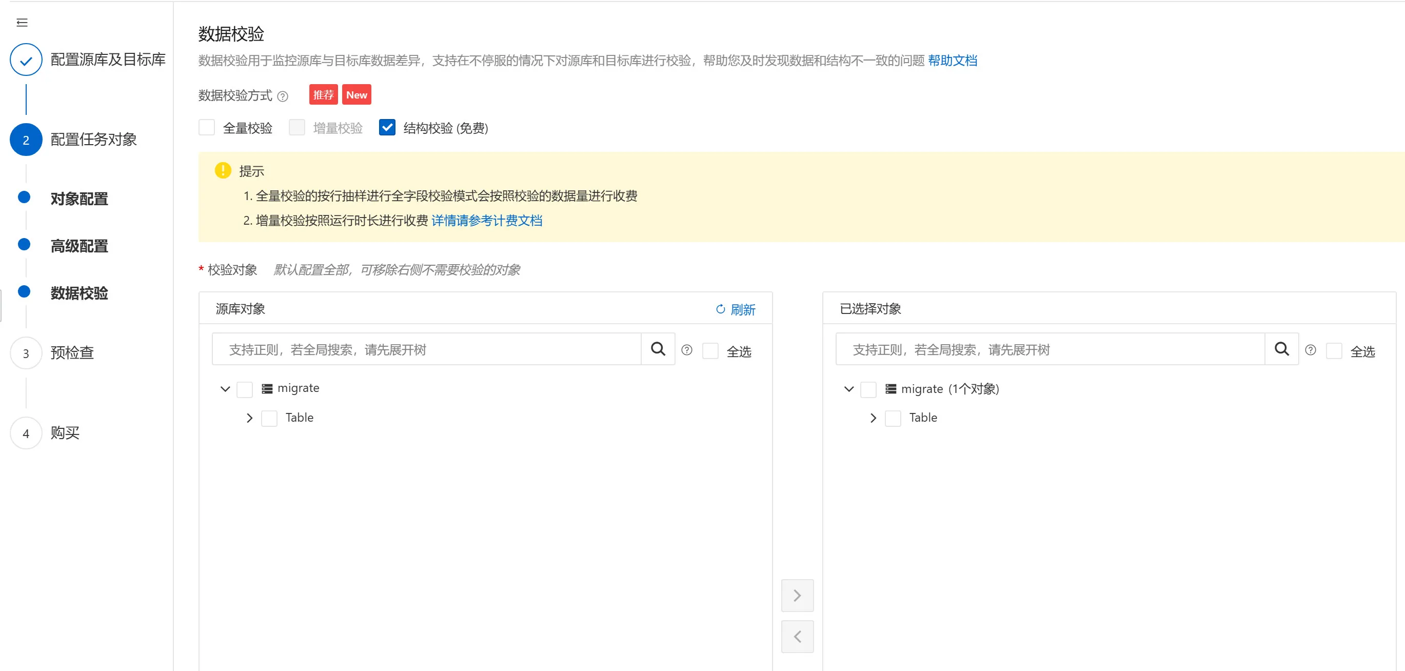Click database icon of migrate (1个对象)
This screenshot has height=671, width=1405.
891,389
